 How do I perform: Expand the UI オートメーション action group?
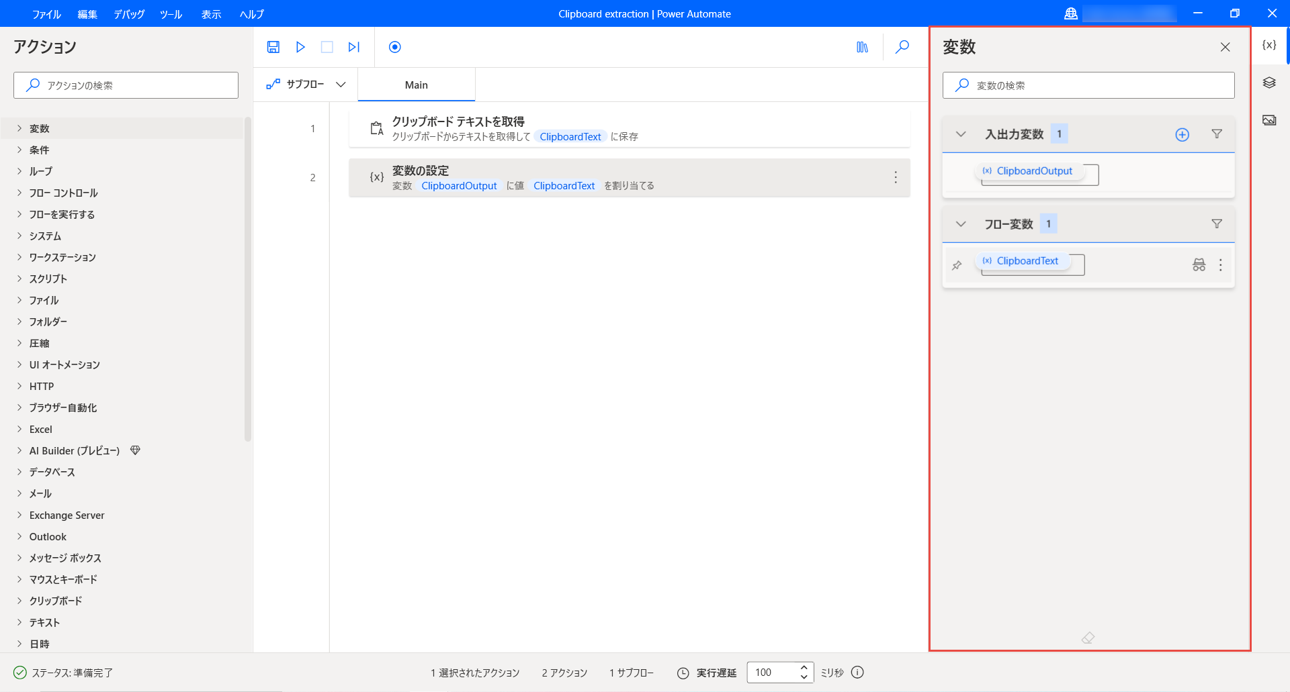[19, 364]
